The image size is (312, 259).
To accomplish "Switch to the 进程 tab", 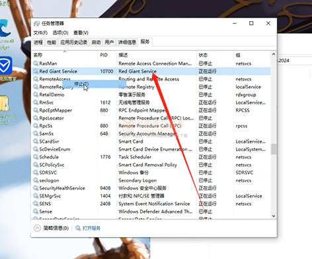I will [38, 42].
